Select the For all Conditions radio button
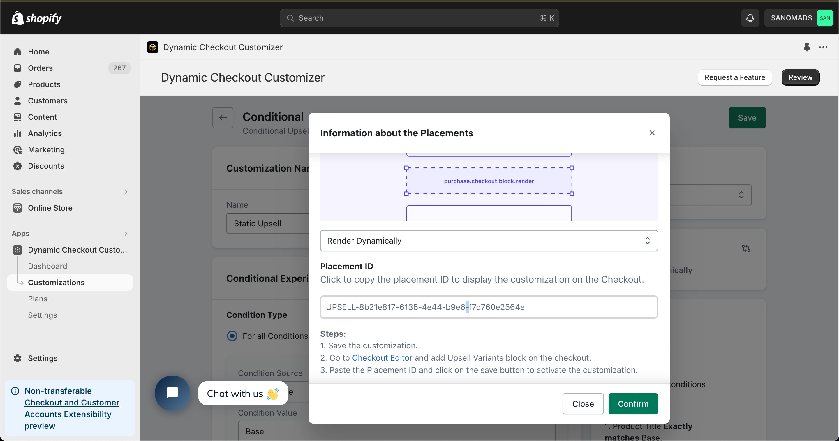This screenshot has width=839, height=441. (232, 336)
